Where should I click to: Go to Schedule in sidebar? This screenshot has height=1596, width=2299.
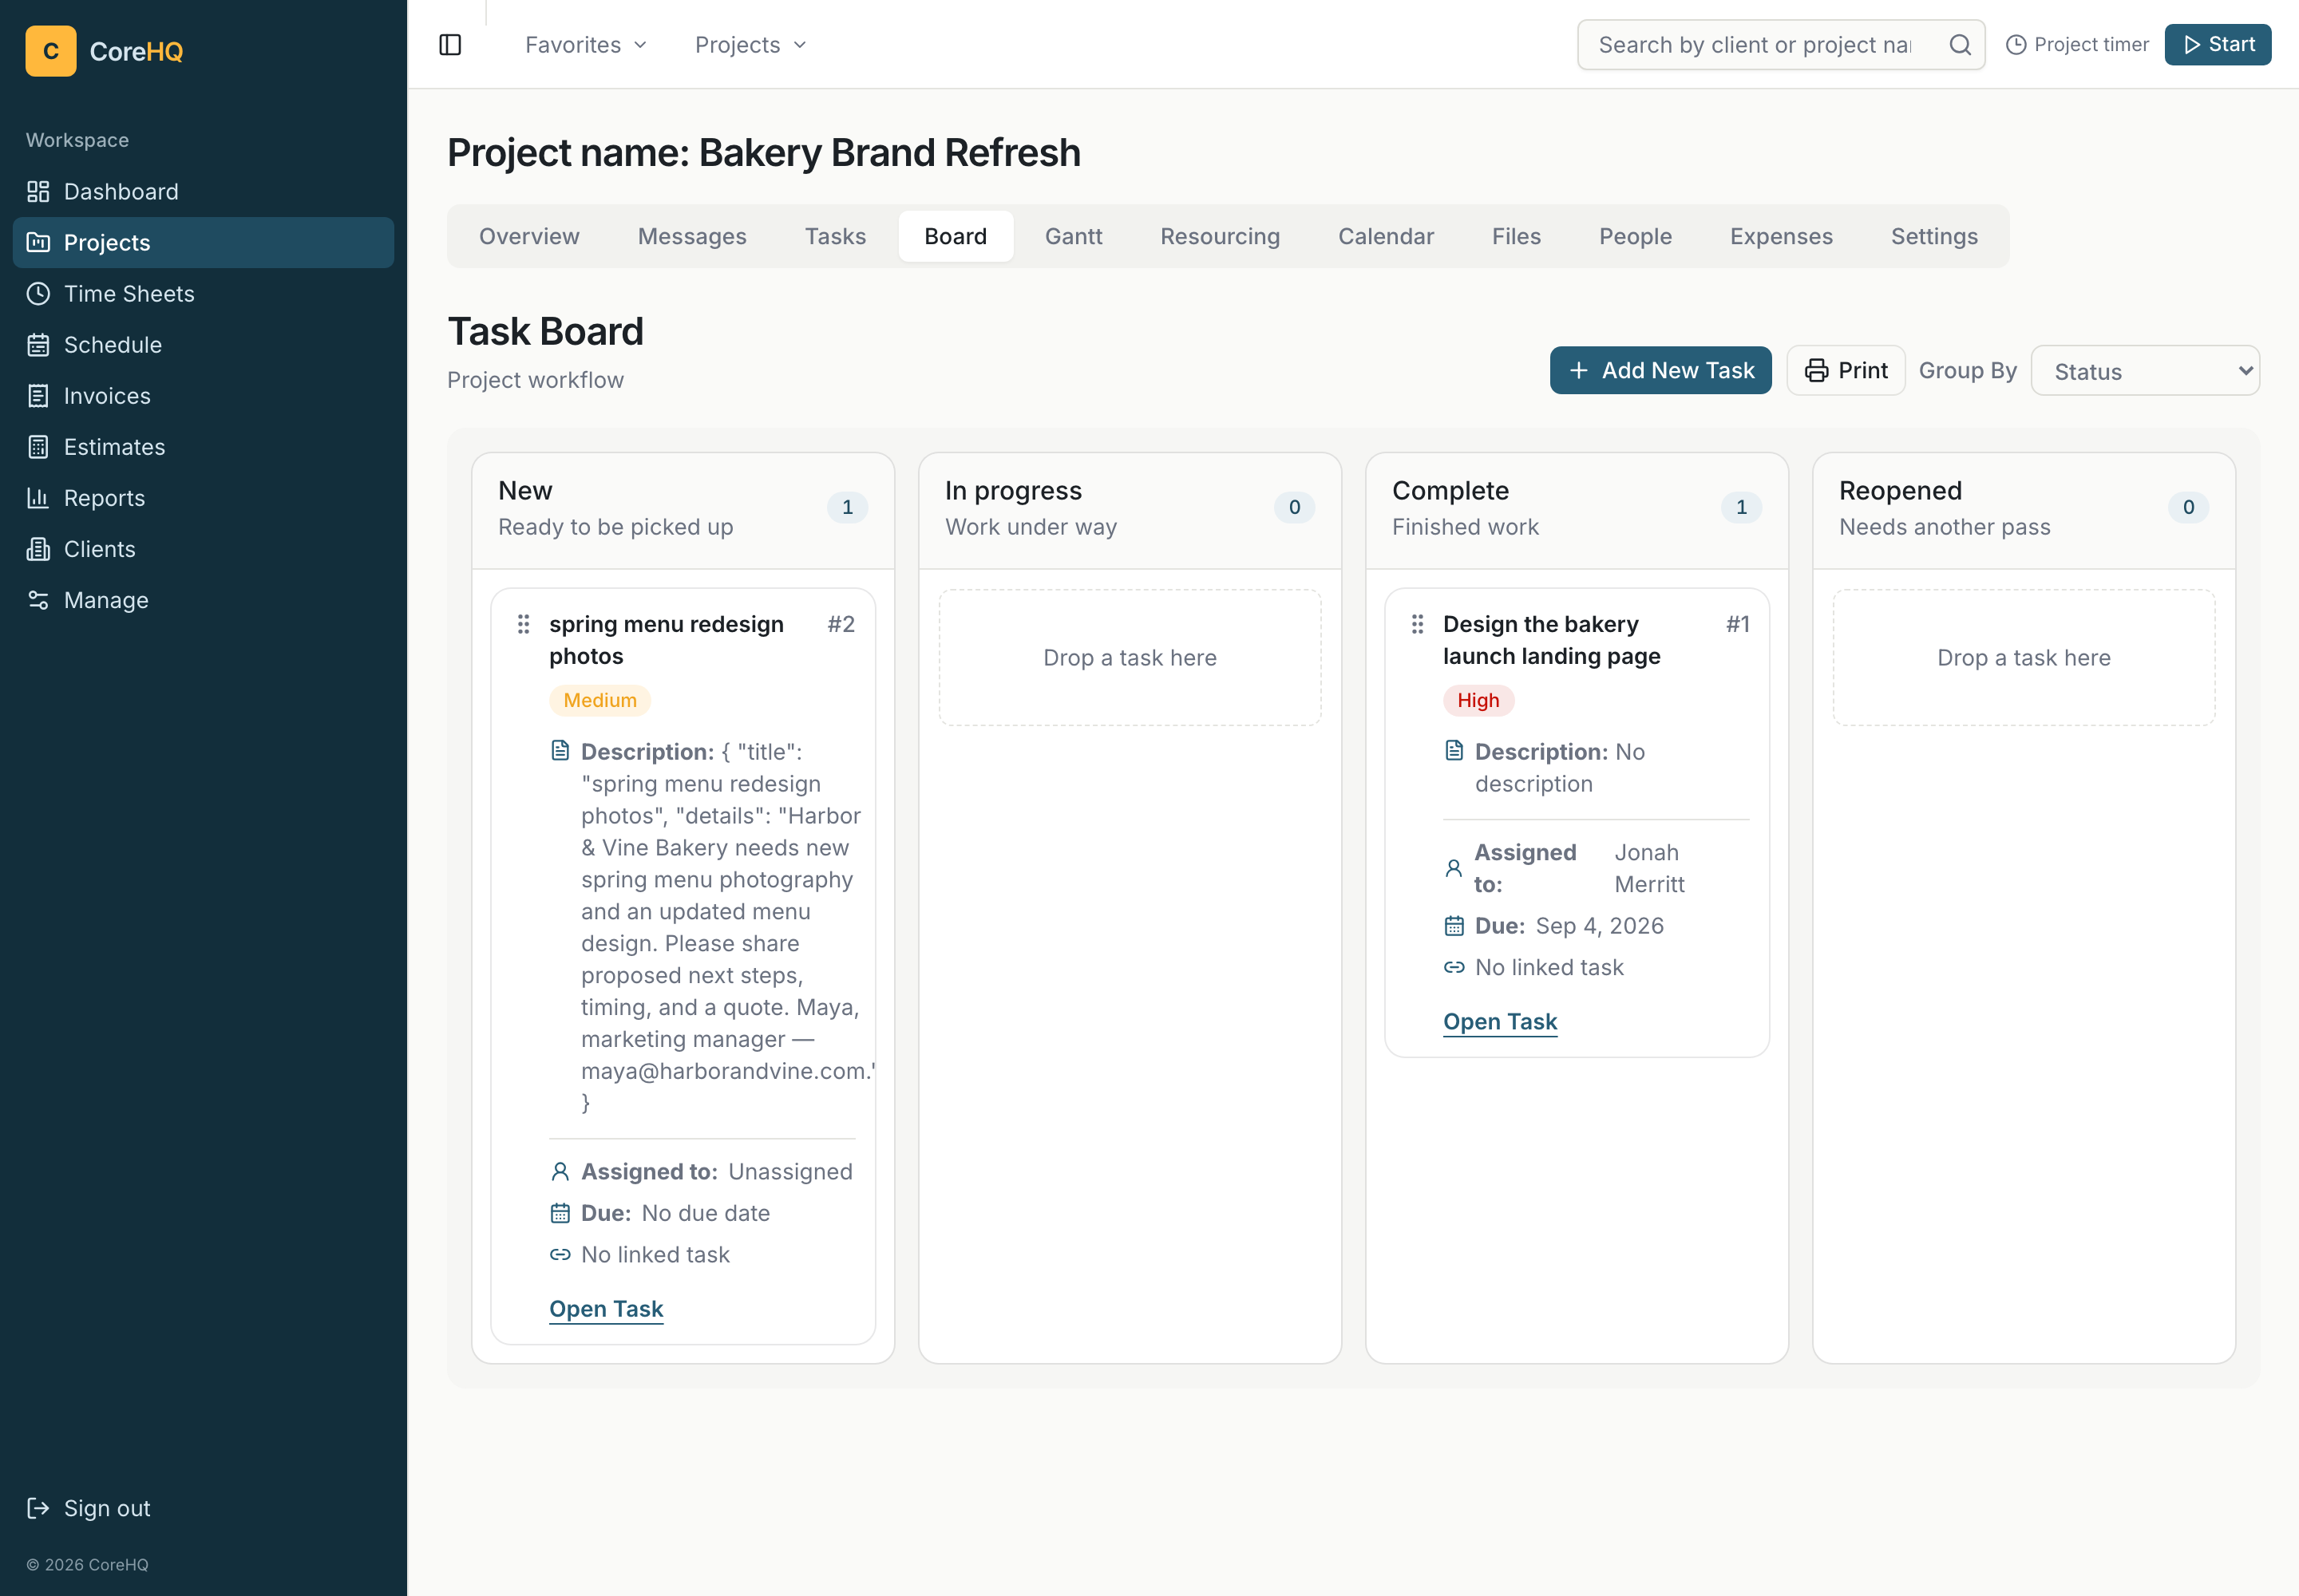203,344
